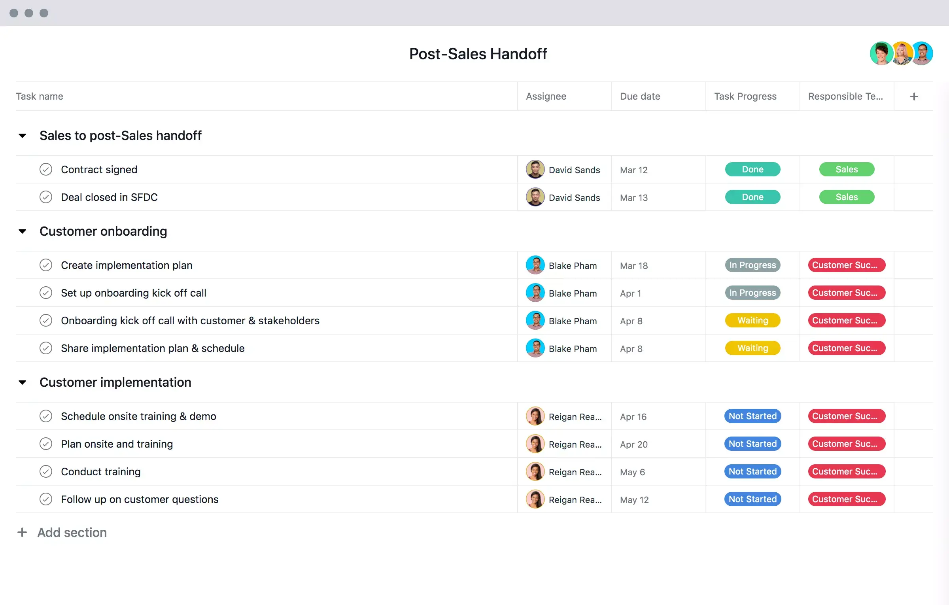Image resolution: width=949 pixels, height=605 pixels.
Task: Toggle the completion checkbox for Schedule onsite training & demo
Action: (x=46, y=416)
